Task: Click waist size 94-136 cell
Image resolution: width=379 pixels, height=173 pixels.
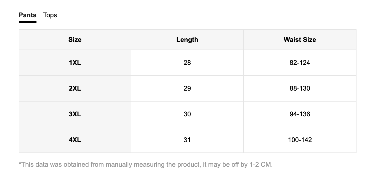Action: click(x=300, y=114)
